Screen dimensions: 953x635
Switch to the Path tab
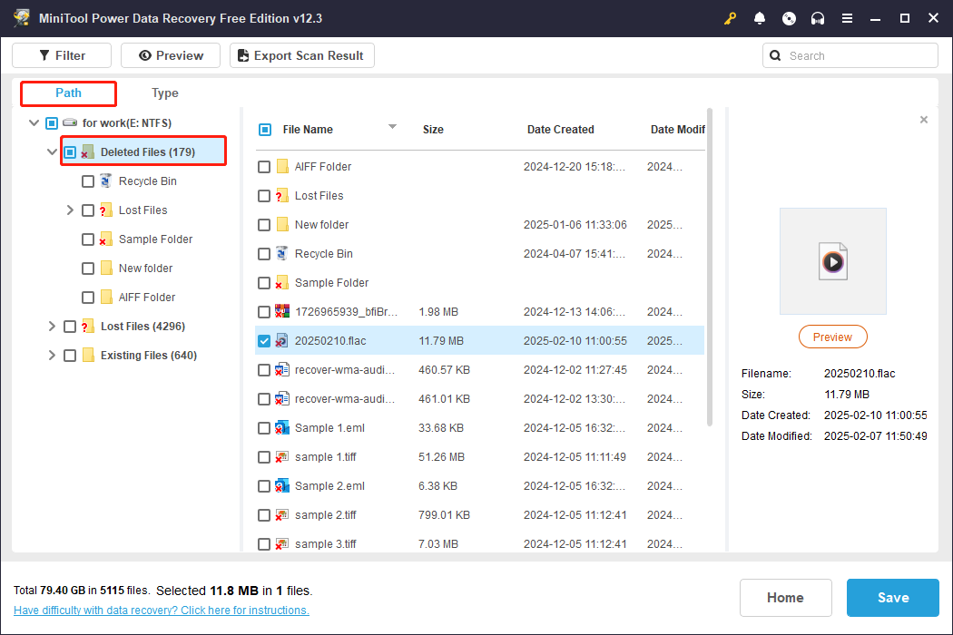68,93
